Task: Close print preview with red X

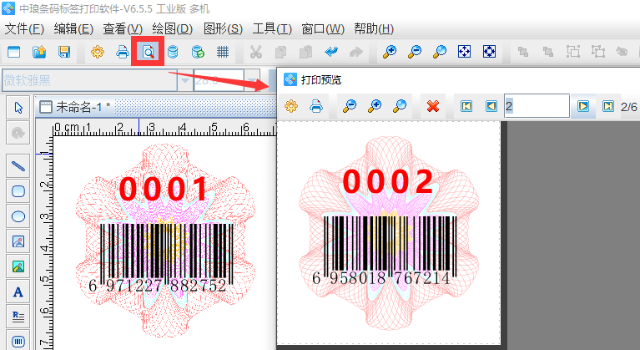Action: click(433, 106)
